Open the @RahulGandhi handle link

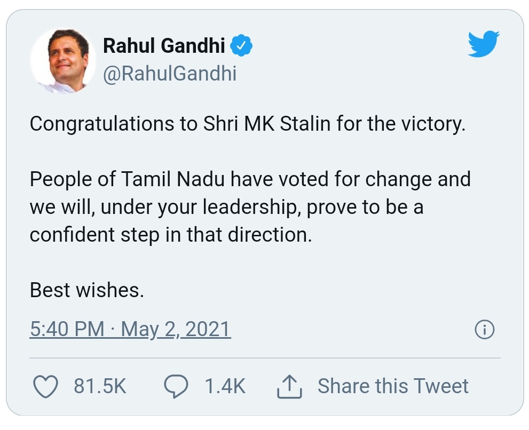(x=169, y=74)
